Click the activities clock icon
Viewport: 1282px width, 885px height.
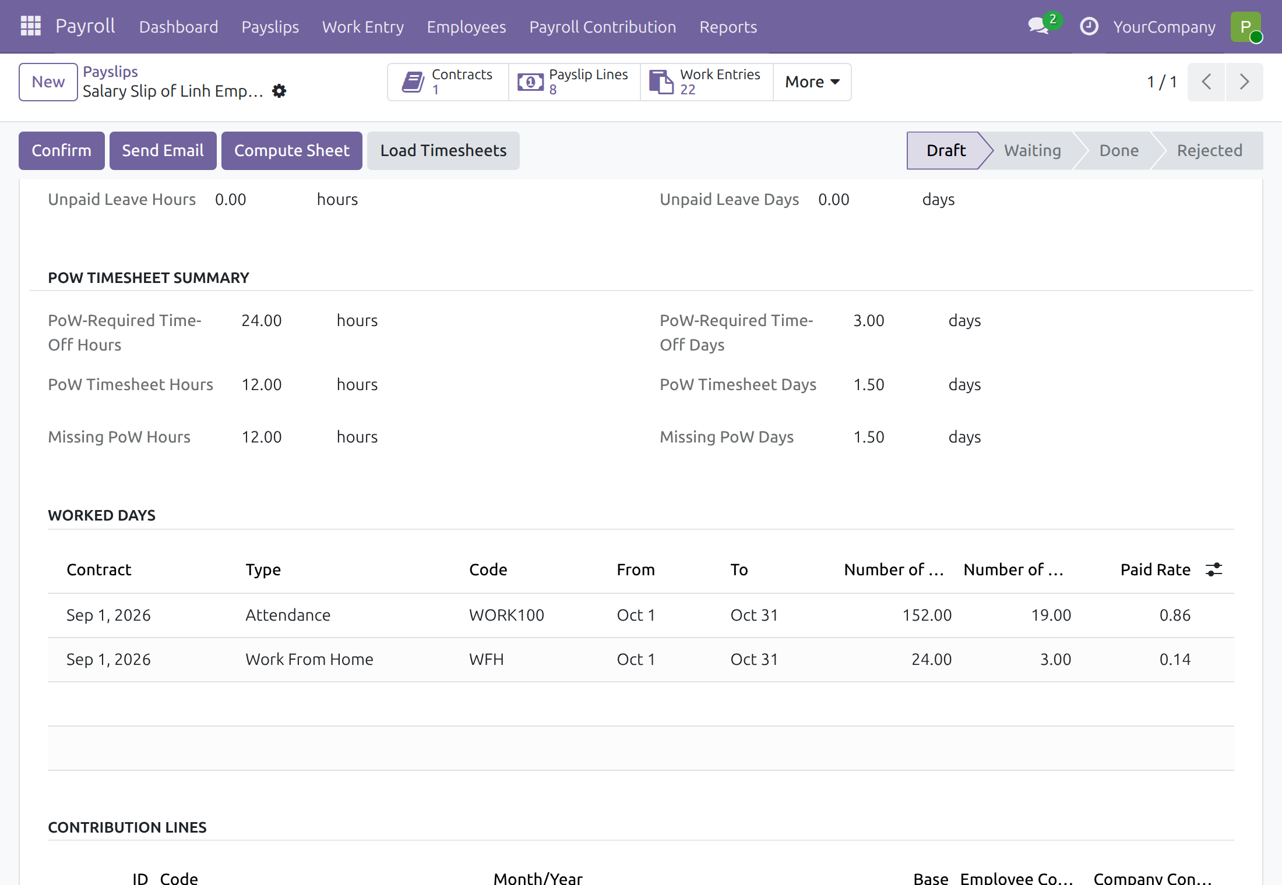point(1089,26)
